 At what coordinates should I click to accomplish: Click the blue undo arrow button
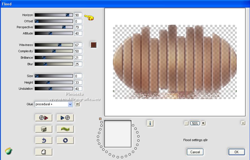(44, 140)
